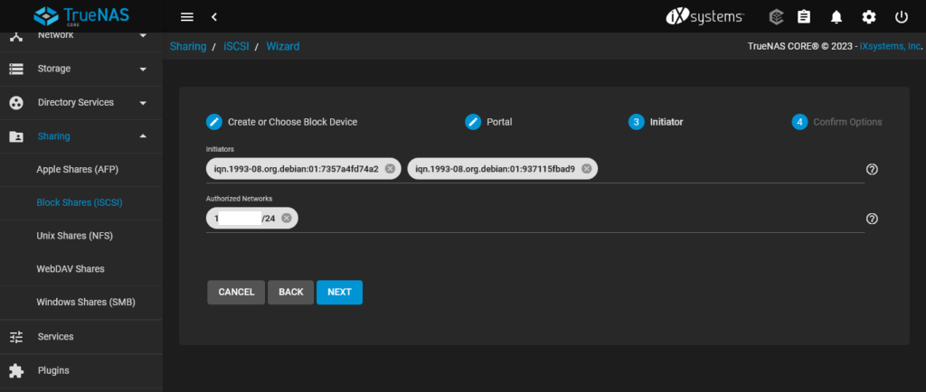Click inside the Initiators input field
The width and height of the screenshot is (926, 392).
(723, 169)
